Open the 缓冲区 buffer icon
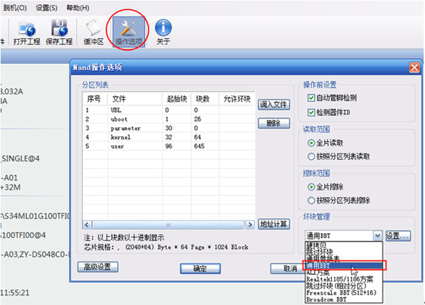This screenshot has width=425, height=305. tap(93, 33)
